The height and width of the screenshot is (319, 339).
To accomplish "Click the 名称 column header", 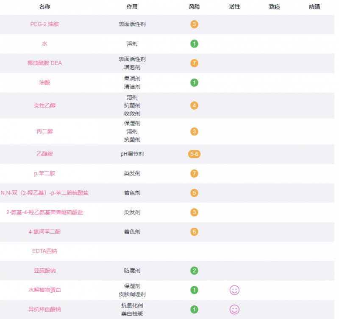I will click(x=44, y=7).
